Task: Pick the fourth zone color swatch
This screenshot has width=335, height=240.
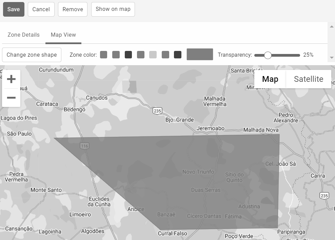Action: 141,55
